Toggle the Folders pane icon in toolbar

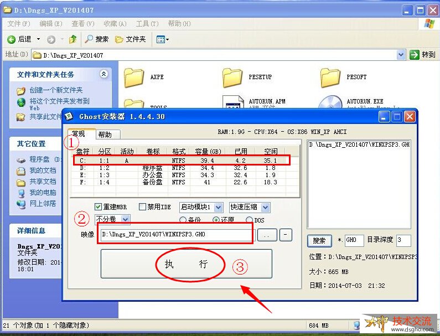click(x=119, y=40)
